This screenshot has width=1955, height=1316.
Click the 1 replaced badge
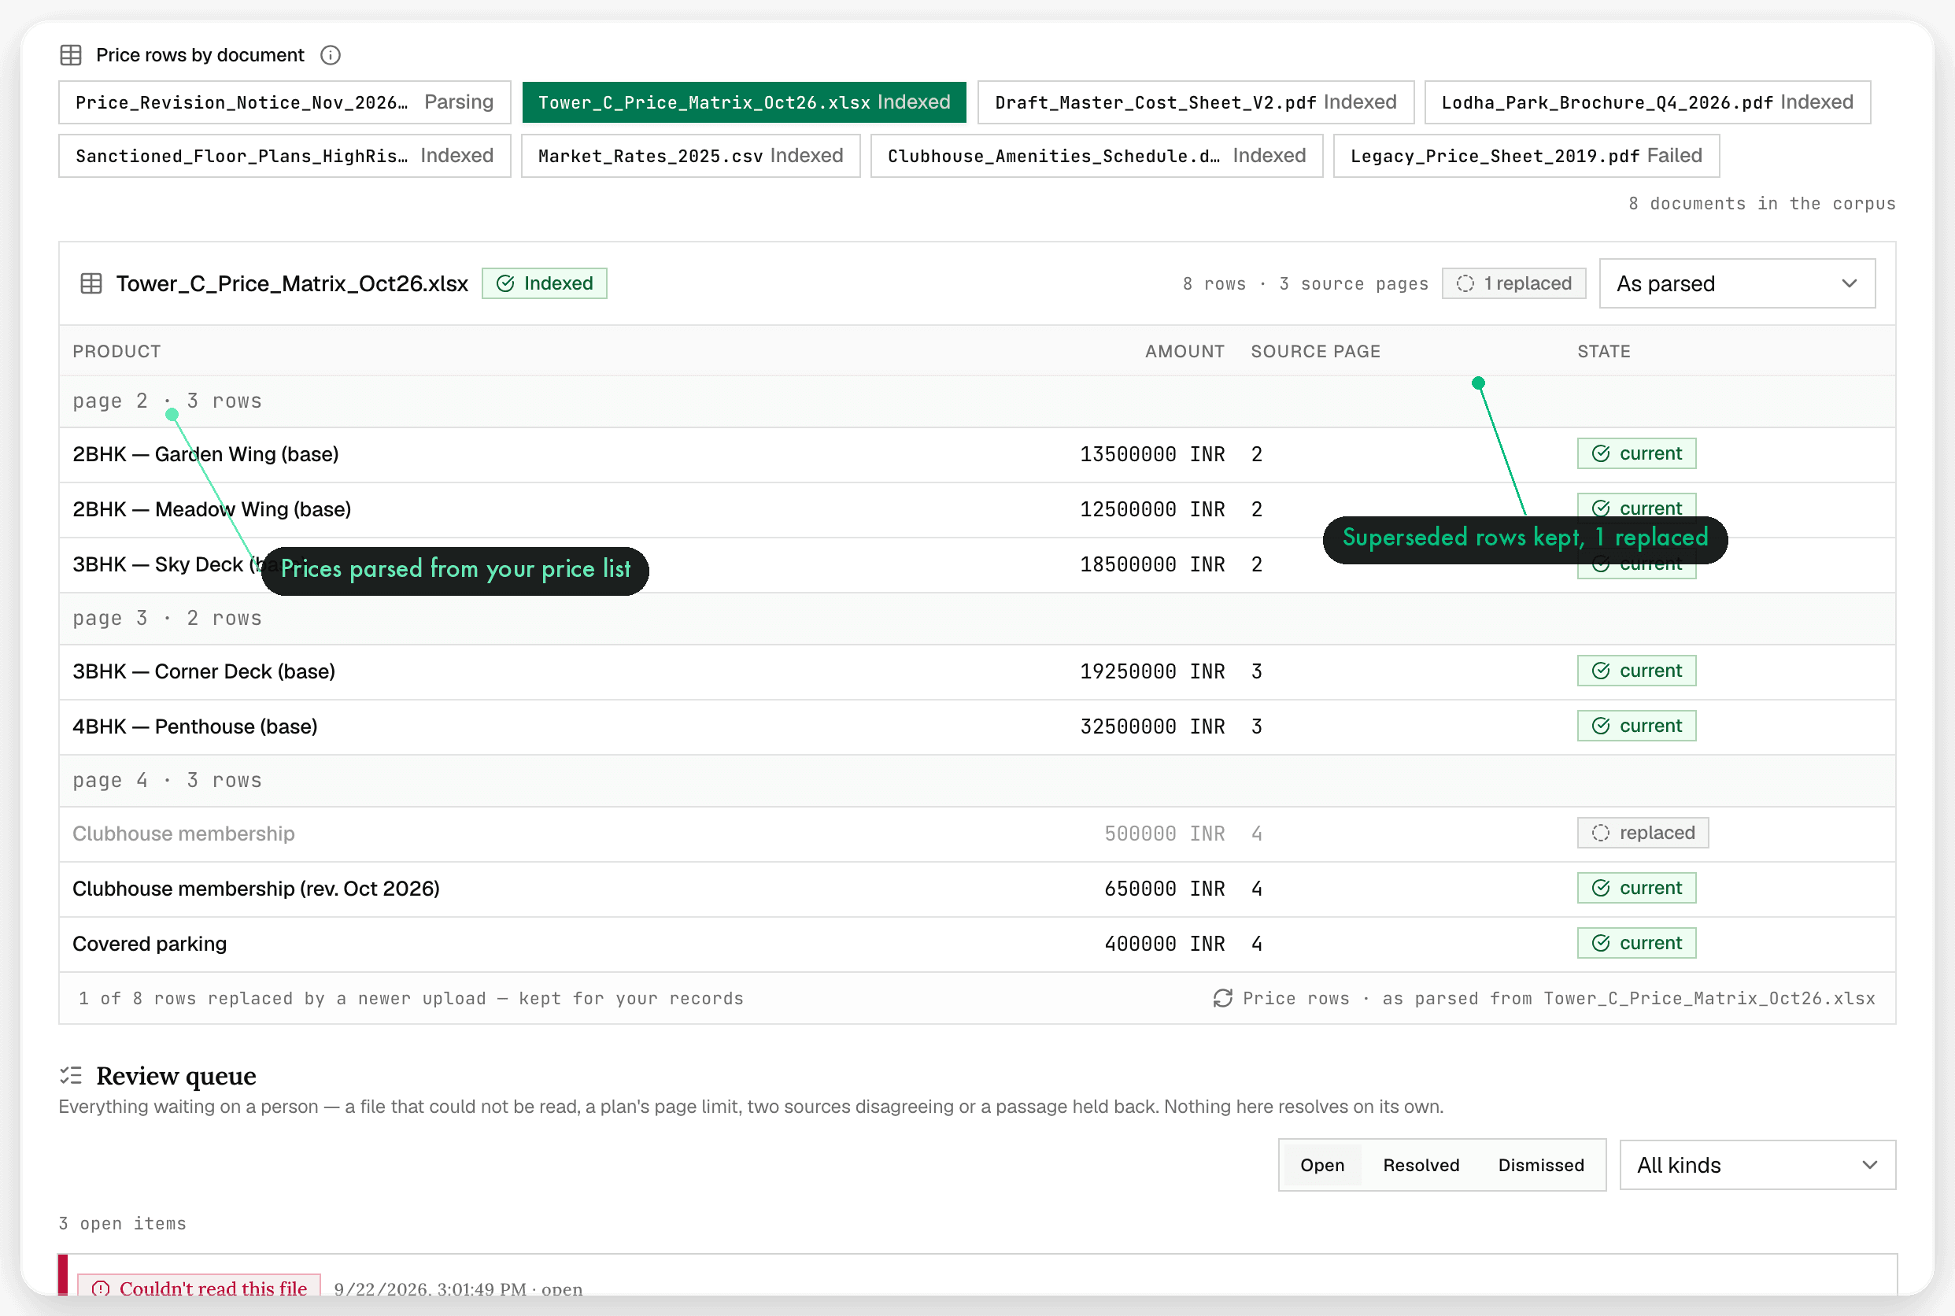tap(1513, 283)
